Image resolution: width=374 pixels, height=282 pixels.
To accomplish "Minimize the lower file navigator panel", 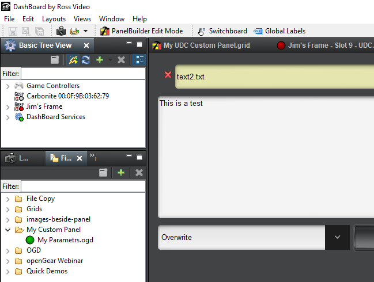I will coord(129,156).
